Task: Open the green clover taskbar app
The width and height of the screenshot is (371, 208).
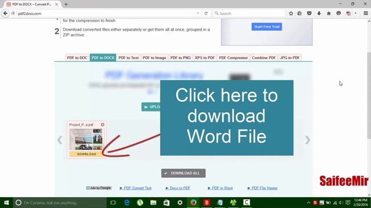Action: click(x=233, y=203)
